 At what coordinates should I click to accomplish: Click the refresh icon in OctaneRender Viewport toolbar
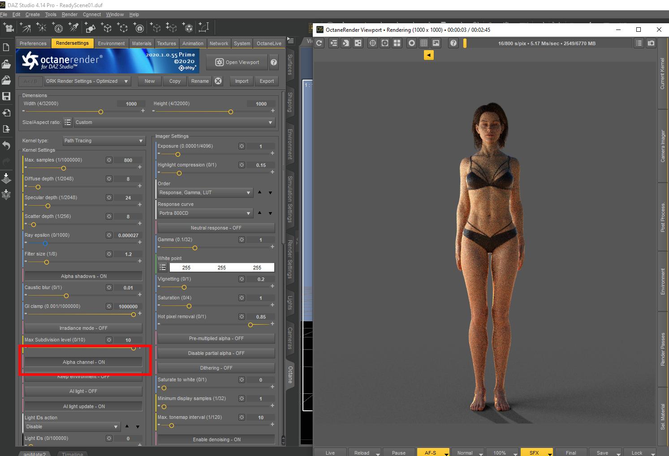[319, 43]
